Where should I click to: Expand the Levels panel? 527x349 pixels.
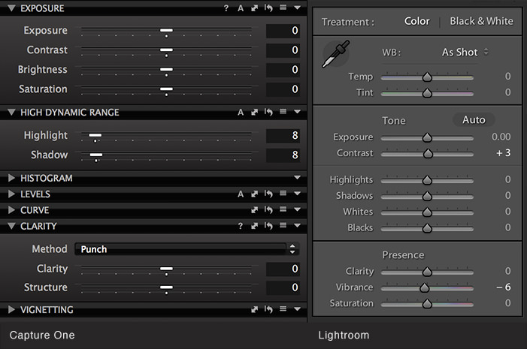click(x=11, y=194)
